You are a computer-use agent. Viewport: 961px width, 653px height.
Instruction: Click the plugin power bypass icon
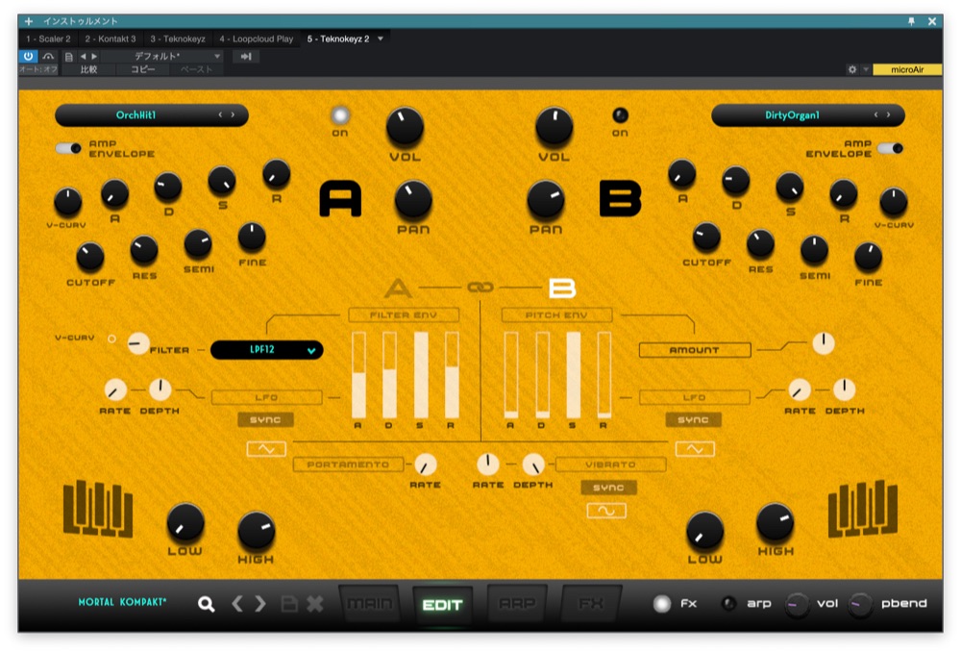tap(28, 57)
